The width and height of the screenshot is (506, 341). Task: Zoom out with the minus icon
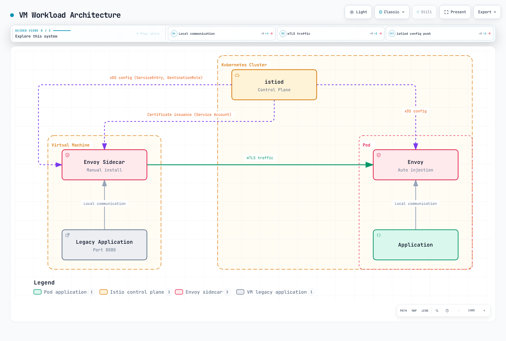[459, 311]
